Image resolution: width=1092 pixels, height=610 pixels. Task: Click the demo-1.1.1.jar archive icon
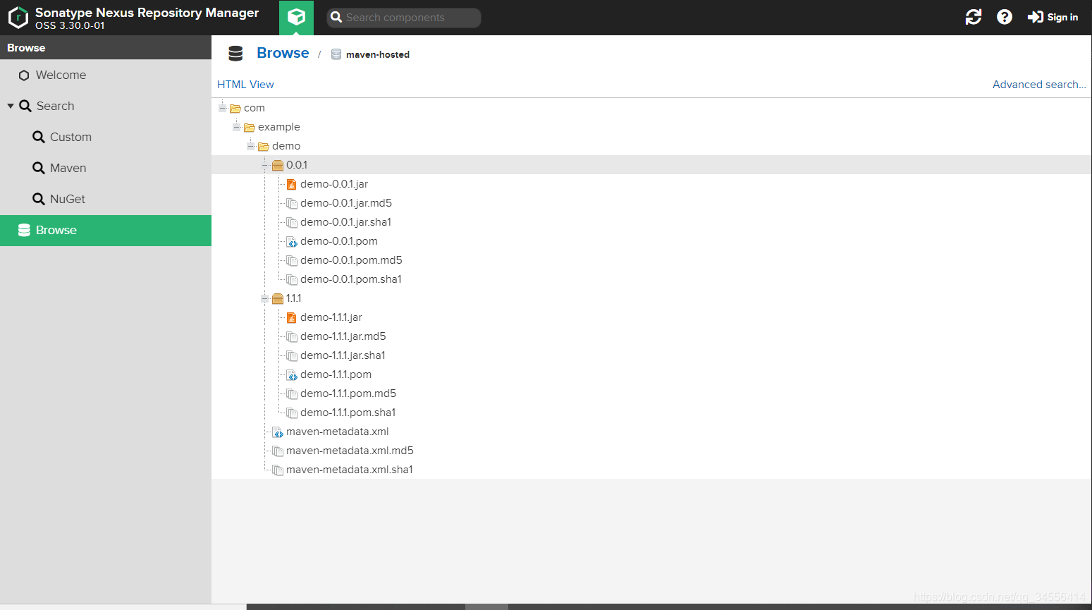pos(292,317)
